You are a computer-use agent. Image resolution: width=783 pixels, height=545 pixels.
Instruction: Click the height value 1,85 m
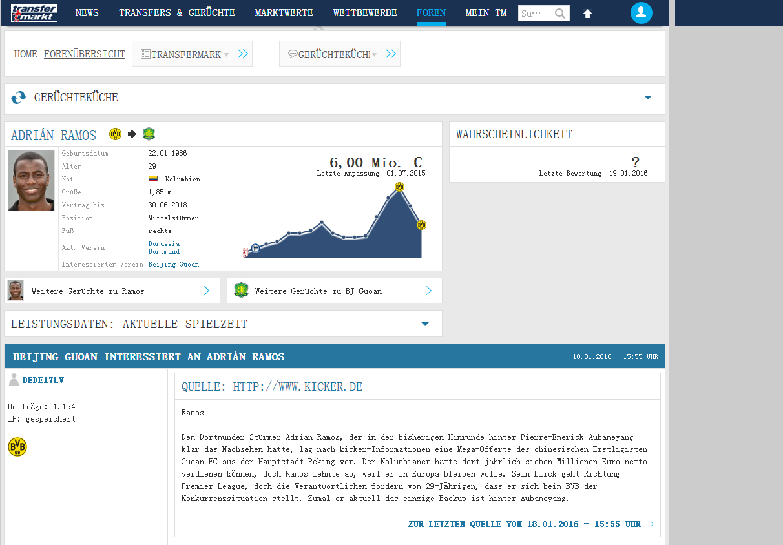point(160,192)
